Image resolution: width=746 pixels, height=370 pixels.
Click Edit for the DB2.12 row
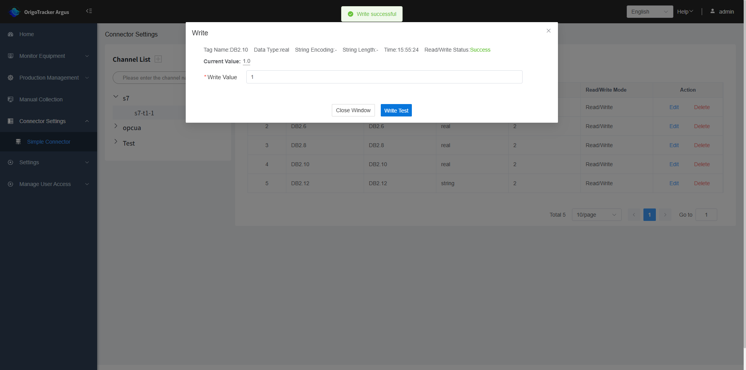pyautogui.click(x=674, y=183)
